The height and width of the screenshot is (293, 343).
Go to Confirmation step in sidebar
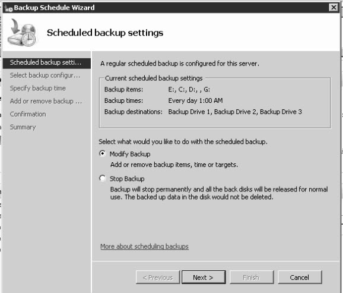[28, 114]
